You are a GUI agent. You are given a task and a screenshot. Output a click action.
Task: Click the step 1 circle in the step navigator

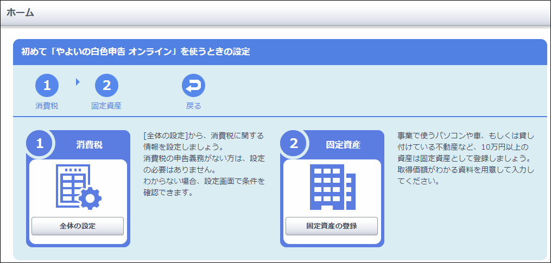[x=47, y=85]
